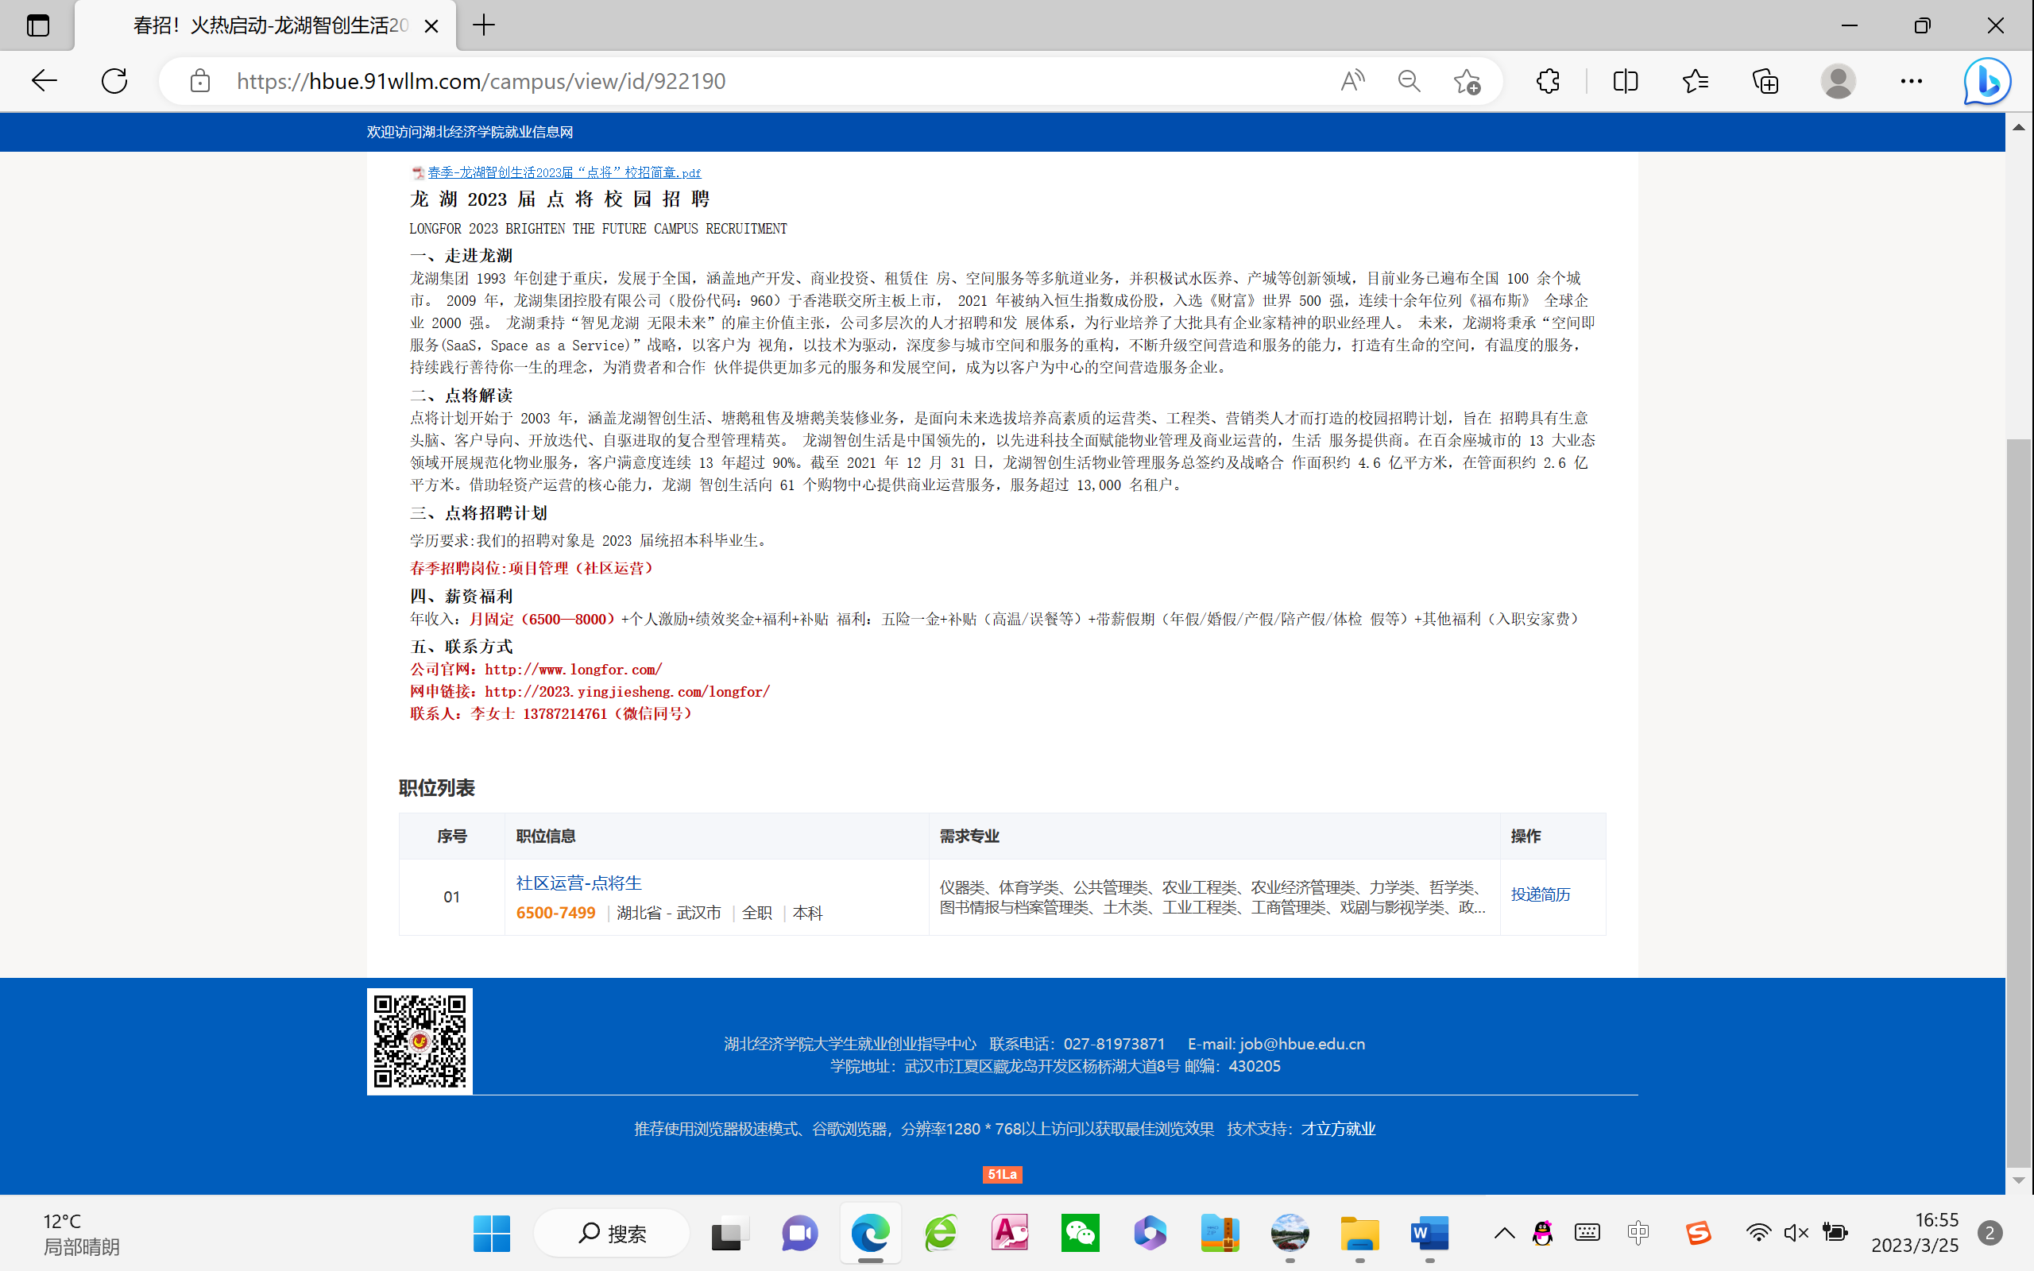
Task: Toggle the speaker mute icon in tray
Action: (1796, 1233)
